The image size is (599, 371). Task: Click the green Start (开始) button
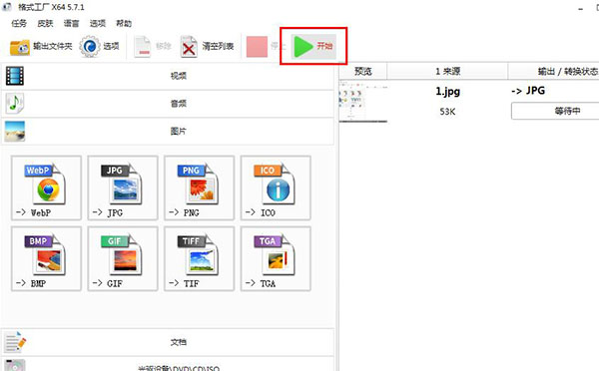pyautogui.click(x=314, y=46)
